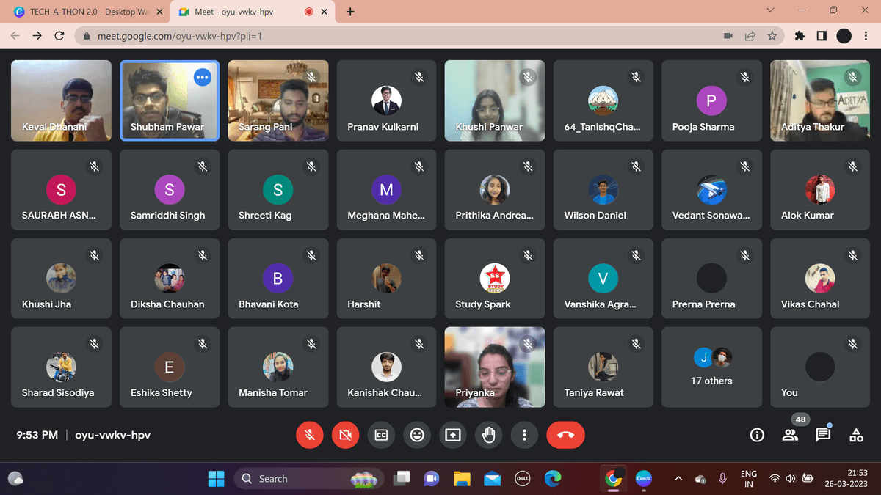Open the in-call chat panel

823,435
